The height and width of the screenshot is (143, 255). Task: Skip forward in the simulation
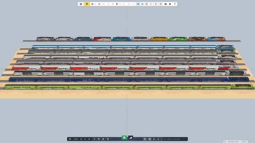point(89,139)
